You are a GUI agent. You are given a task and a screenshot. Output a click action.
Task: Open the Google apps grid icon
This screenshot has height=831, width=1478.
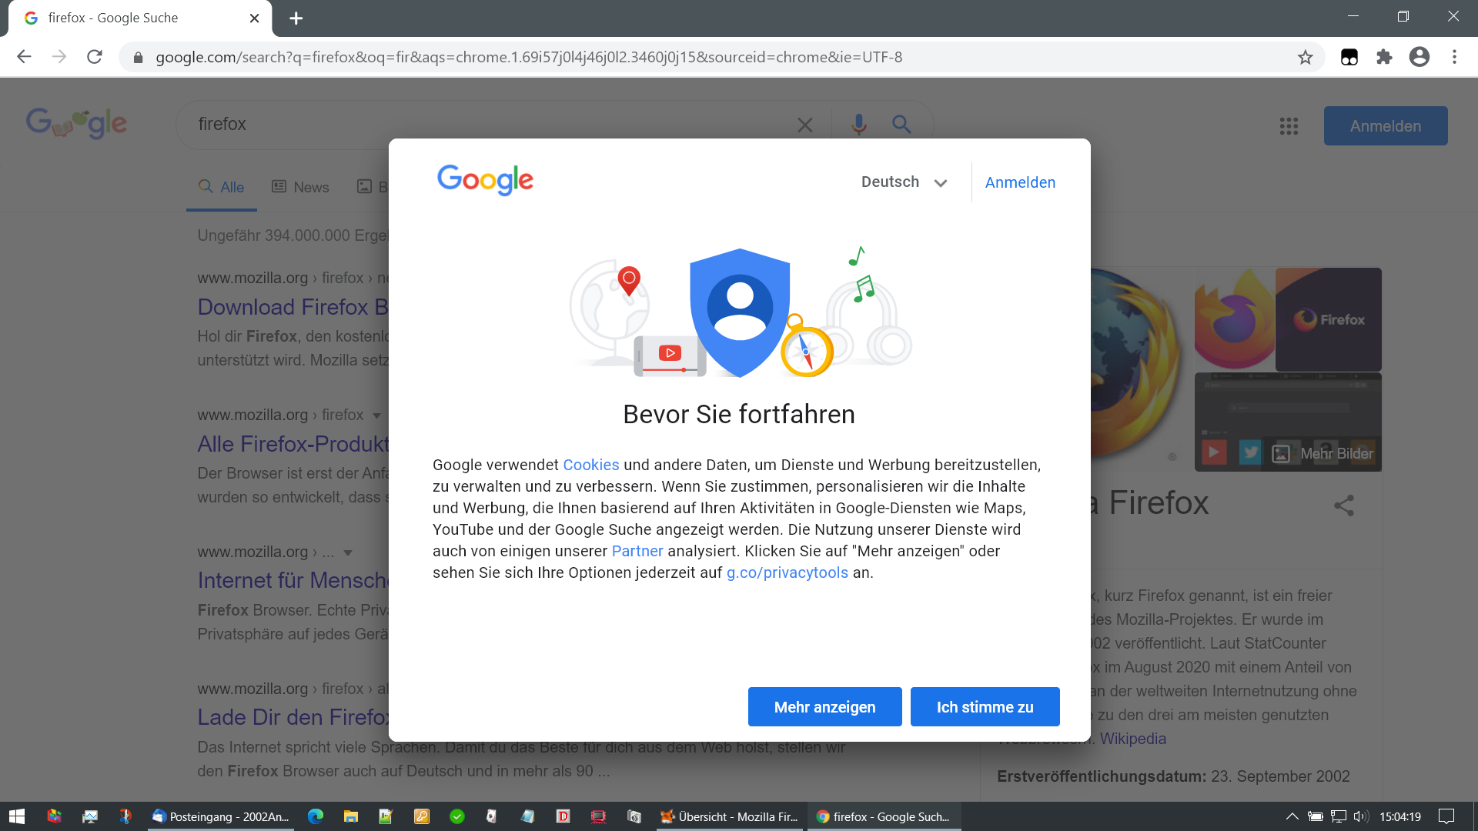pyautogui.click(x=1289, y=126)
